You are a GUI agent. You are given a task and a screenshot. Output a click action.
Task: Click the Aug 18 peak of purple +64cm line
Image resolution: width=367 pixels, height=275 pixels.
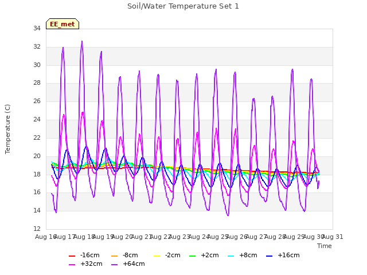pyautogui.click(x=82, y=41)
